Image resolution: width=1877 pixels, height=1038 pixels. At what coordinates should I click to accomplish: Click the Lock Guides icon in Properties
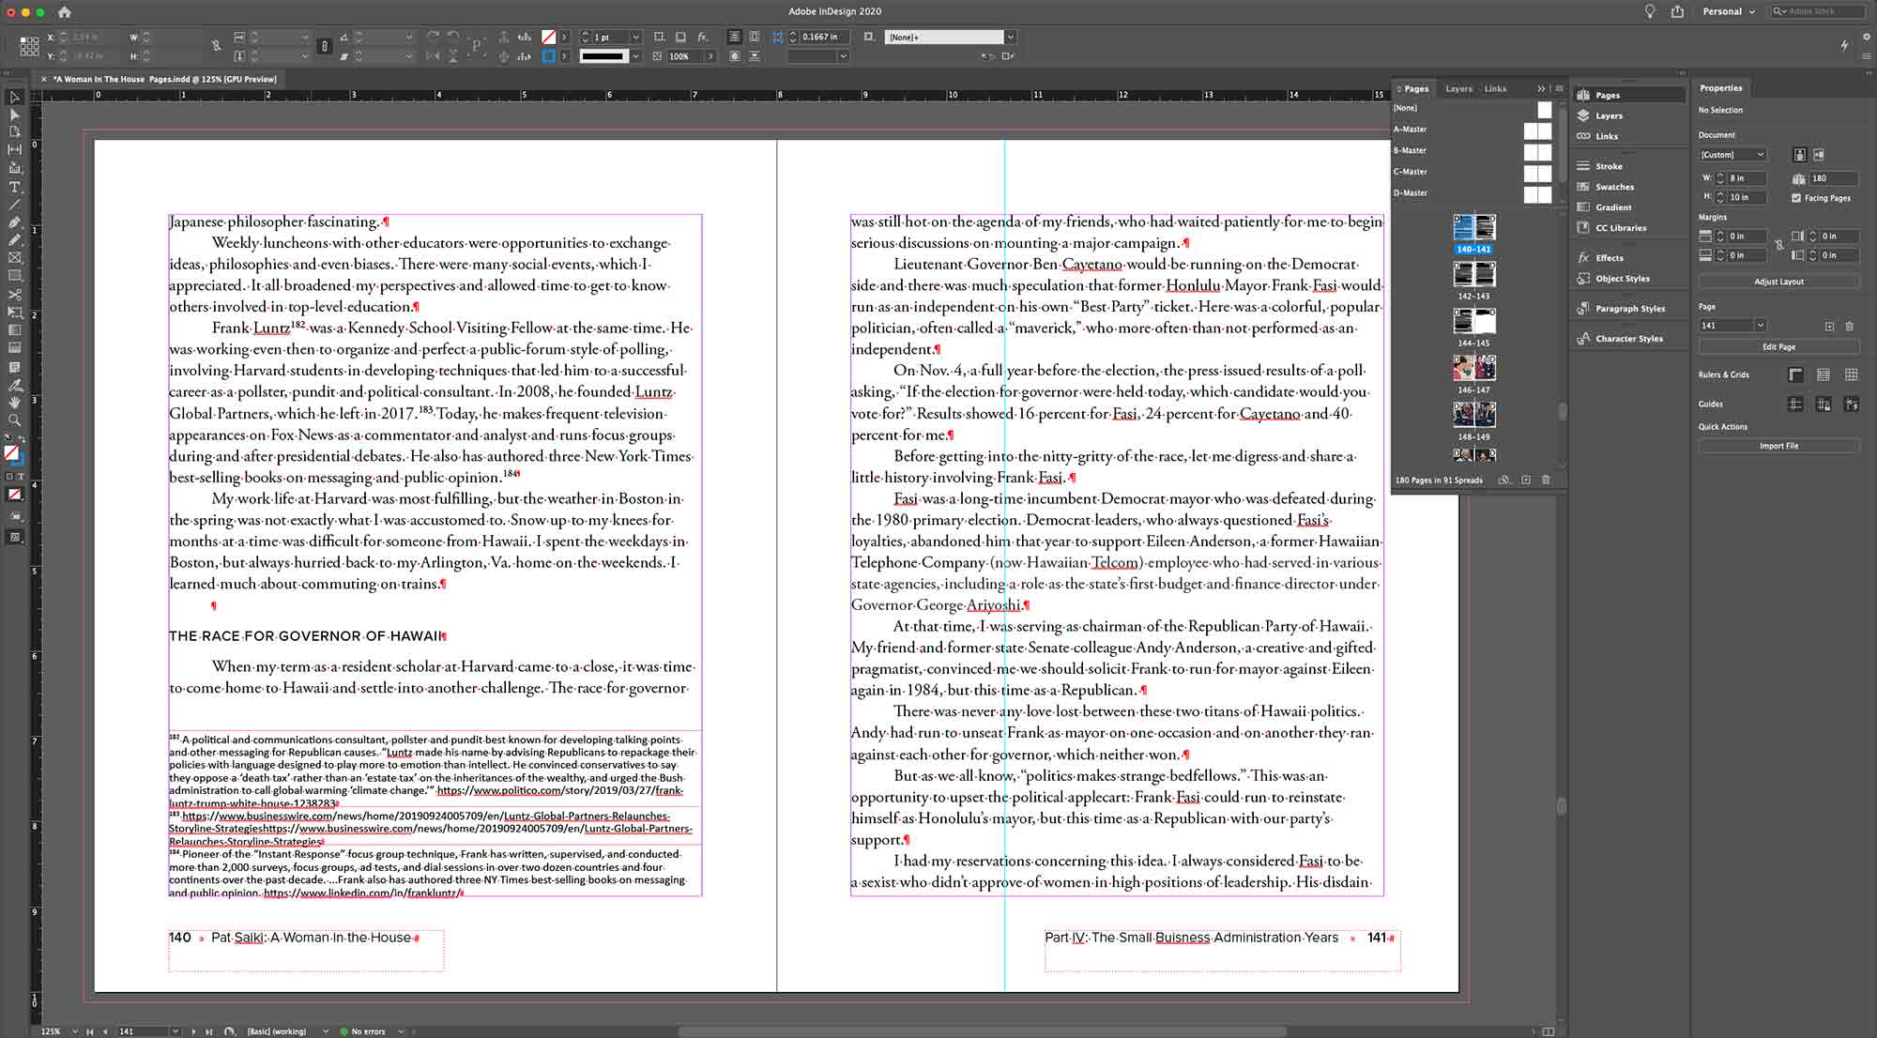[x=1824, y=405]
